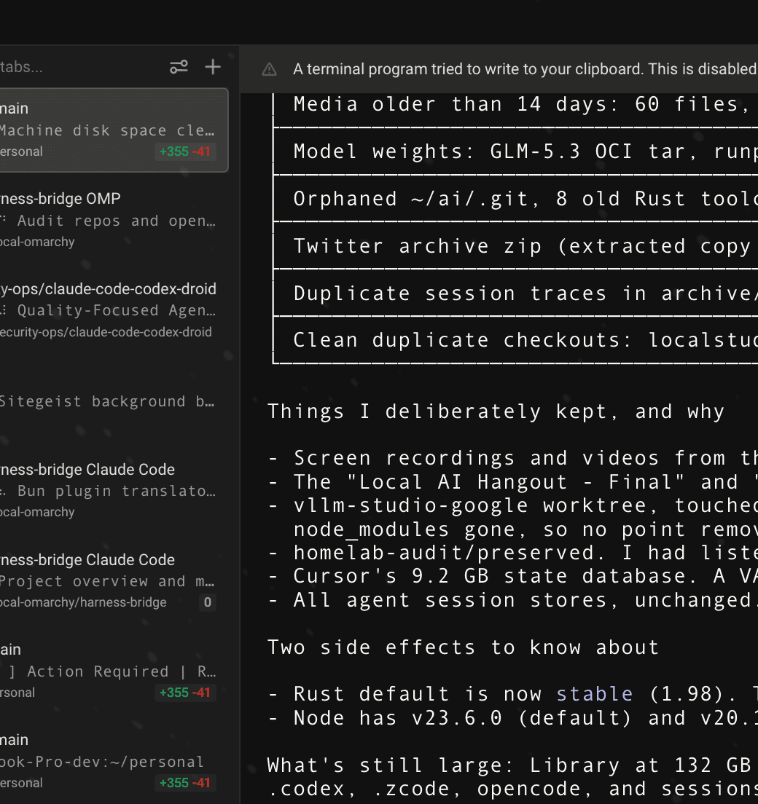The height and width of the screenshot is (804, 758).
Task: Click the highlighted word "stable" in terminal
Action: click(x=594, y=694)
